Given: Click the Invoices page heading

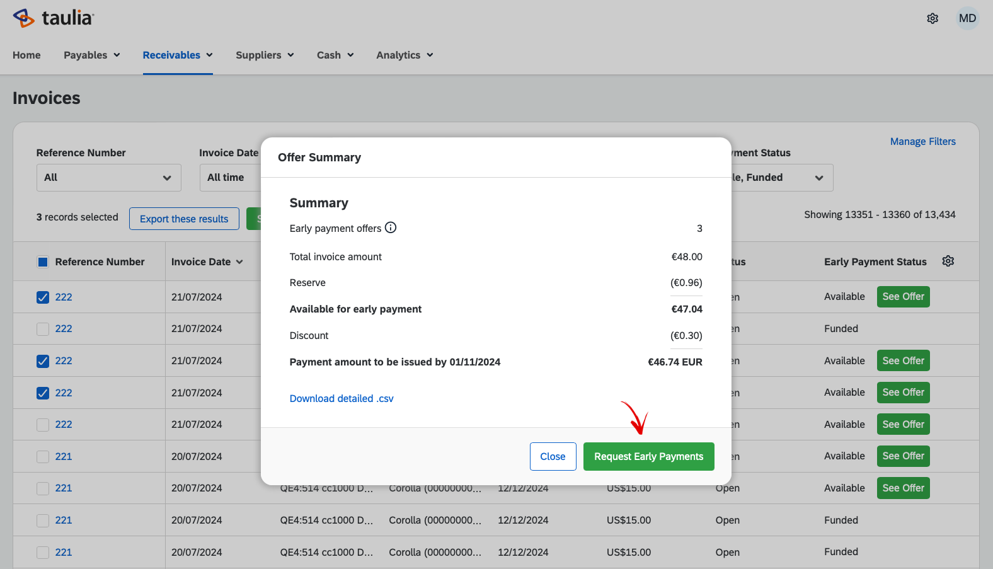Looking at the screenshot, I should coord(47,98).
